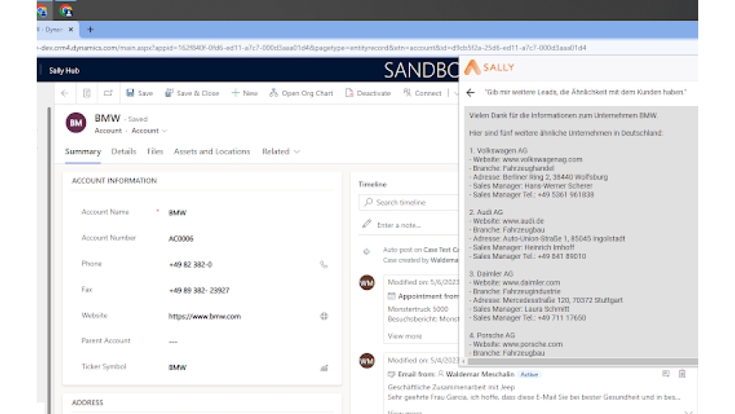Click the text www.porsche.com

(532, 344)
